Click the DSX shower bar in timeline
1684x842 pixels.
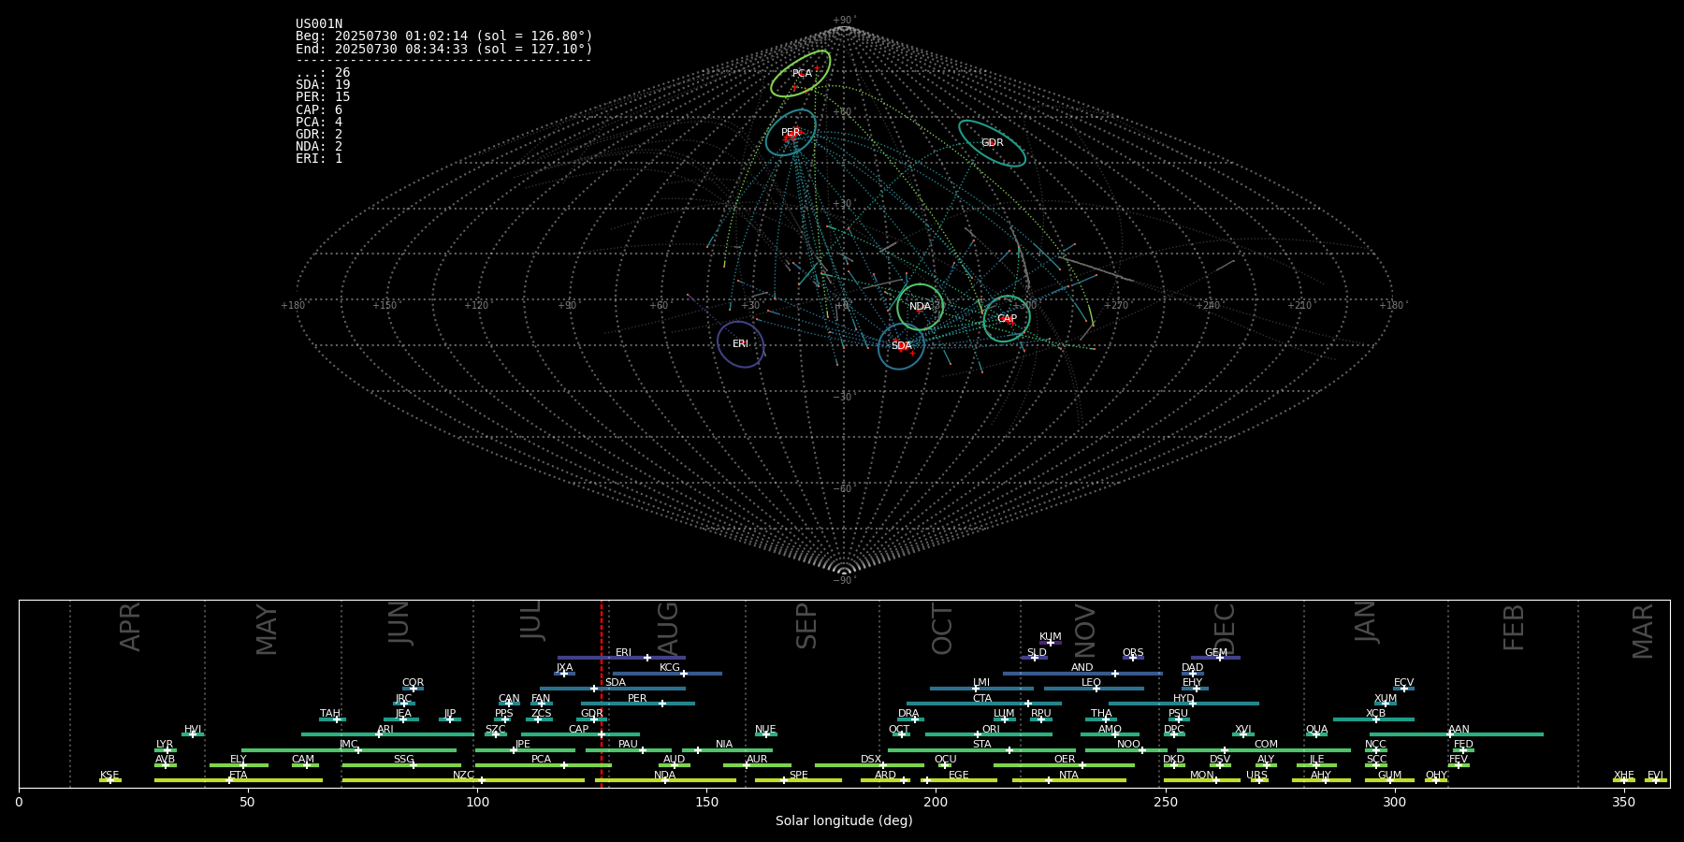pos(869,764)
